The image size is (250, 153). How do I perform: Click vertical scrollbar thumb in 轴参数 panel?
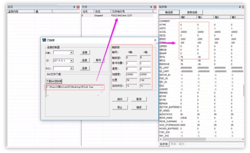[244, 90]
